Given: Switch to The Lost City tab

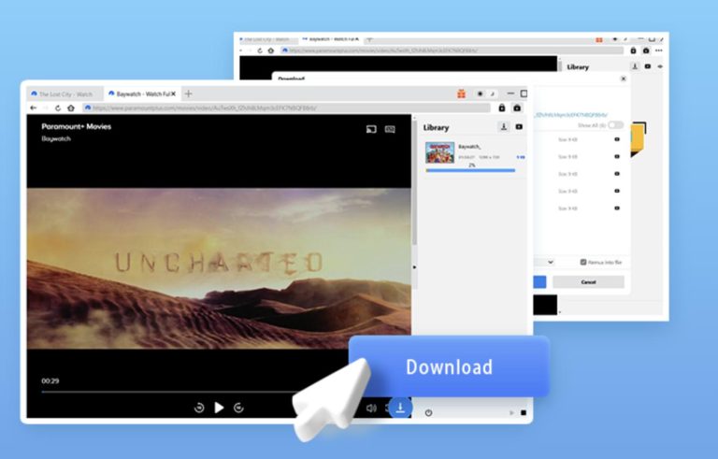Looking at the screenshot, I should coord(65,93).
